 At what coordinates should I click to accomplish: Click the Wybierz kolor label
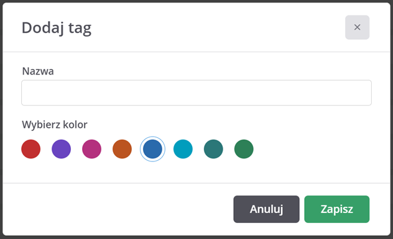click(55, 125)
